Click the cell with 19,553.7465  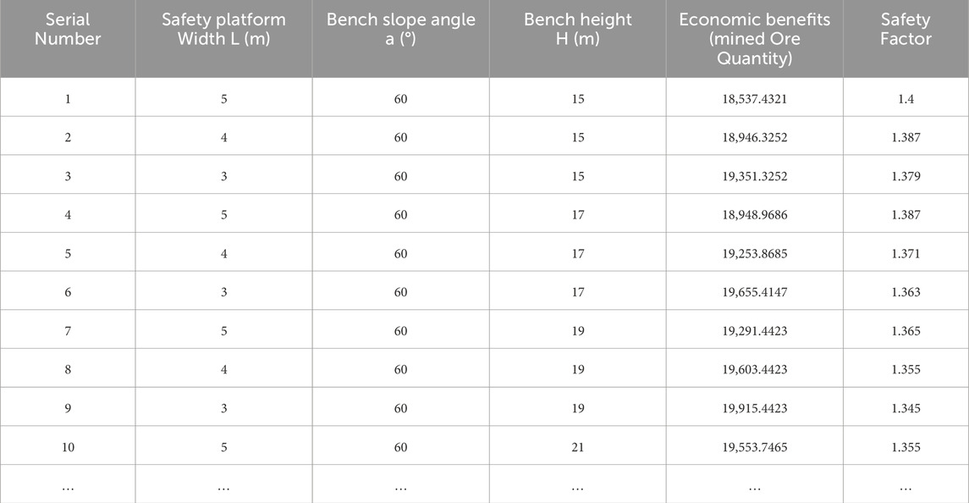(x=754, y=447)
